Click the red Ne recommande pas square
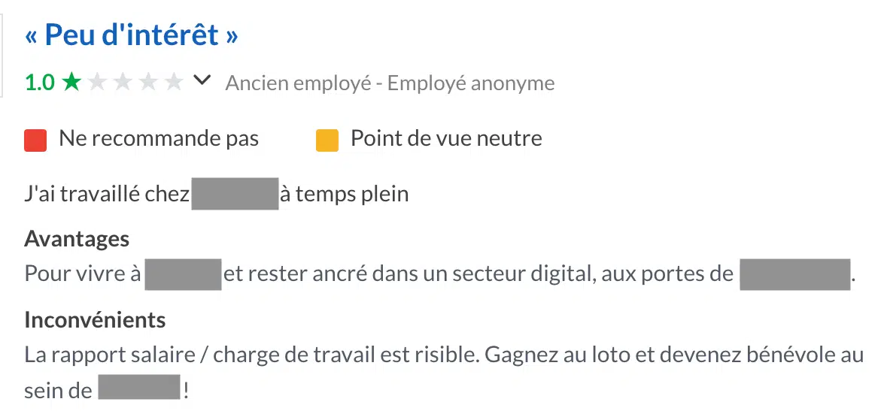The image size is (887, 420). pos(35,141)
